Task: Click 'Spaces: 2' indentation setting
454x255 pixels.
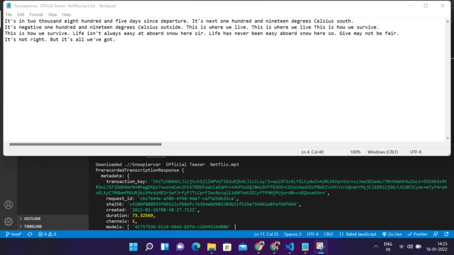Action: (x=293, y=234)
